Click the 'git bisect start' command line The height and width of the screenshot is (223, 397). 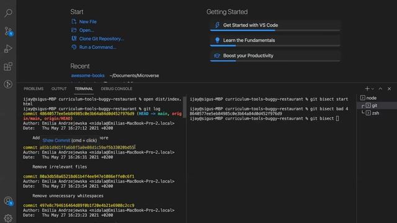coord(269,99)
